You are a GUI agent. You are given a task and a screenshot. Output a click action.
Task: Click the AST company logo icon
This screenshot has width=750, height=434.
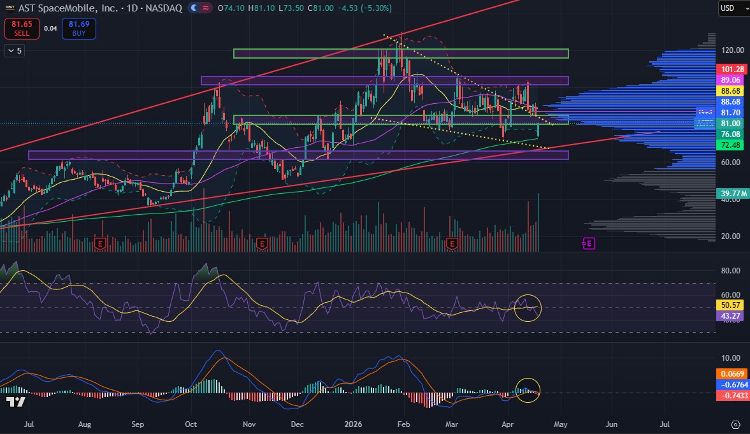click(10, 8)
